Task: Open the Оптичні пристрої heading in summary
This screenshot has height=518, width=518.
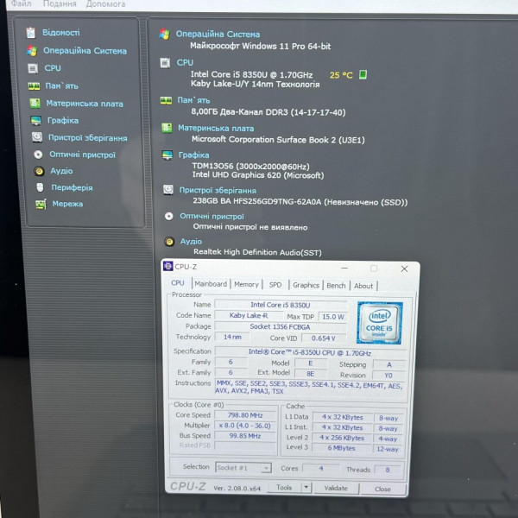Action: [212, 217]
